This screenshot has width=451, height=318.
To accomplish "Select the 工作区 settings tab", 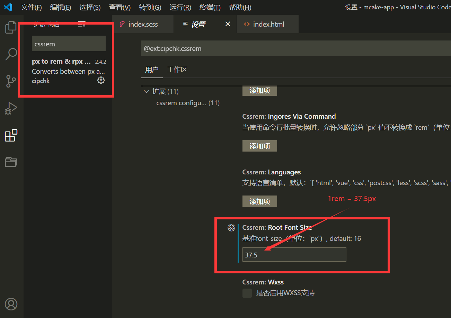I will click(x=177, y=70).
